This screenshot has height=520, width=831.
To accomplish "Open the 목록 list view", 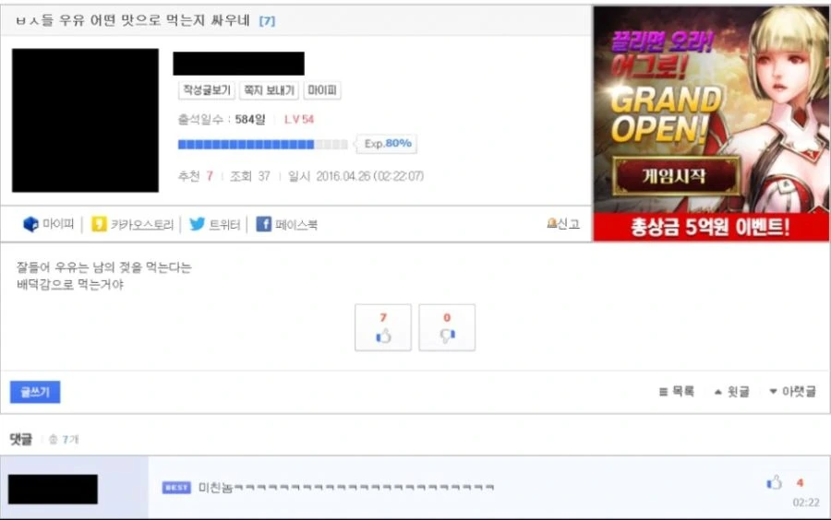I will 677,392.
